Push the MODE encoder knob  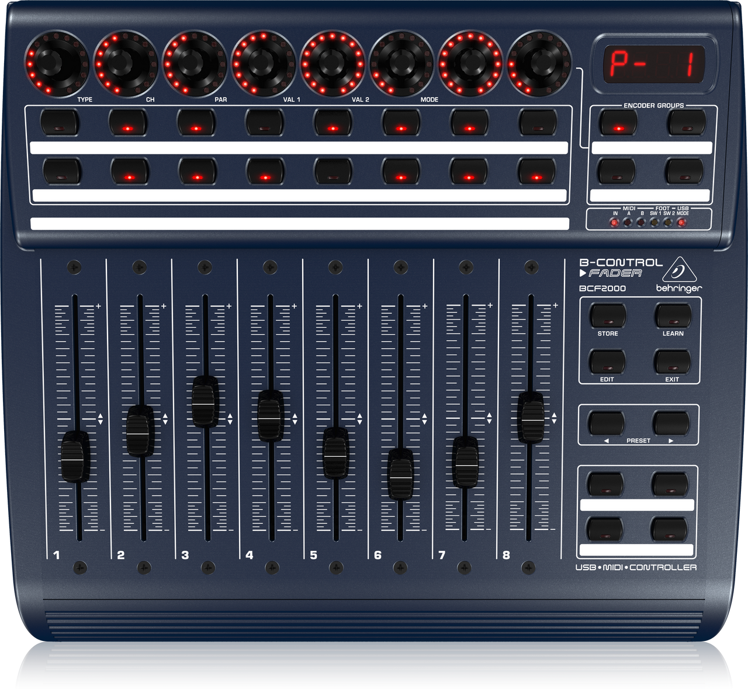401,62
